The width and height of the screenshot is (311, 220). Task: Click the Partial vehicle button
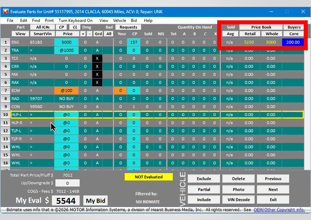point(204,190)
